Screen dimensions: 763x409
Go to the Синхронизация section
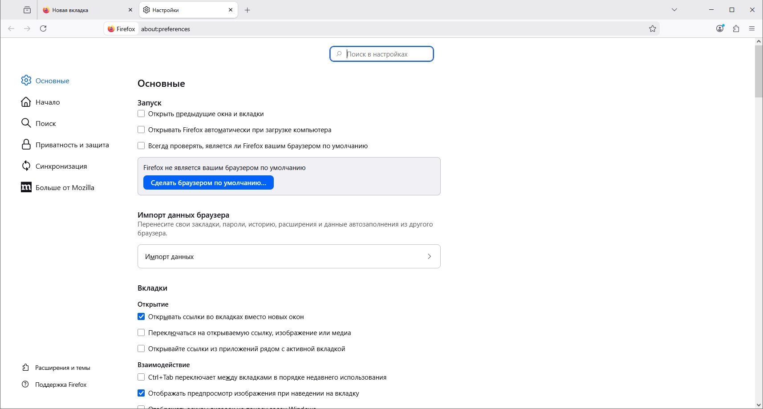point(61,166)
